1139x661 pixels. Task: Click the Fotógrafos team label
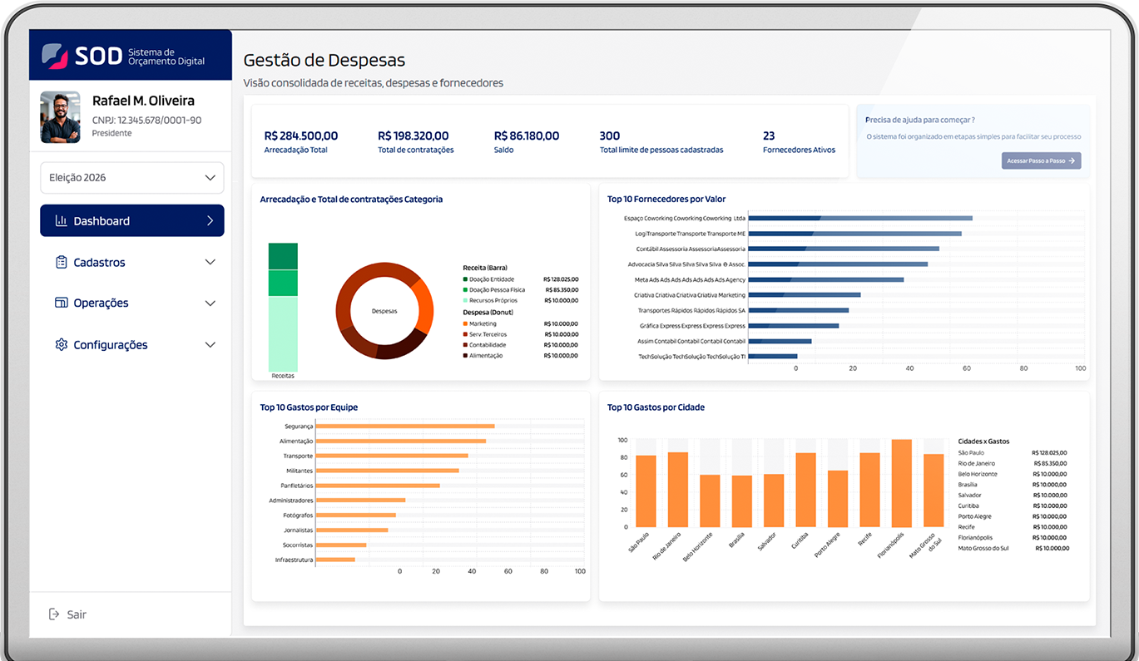298,515
